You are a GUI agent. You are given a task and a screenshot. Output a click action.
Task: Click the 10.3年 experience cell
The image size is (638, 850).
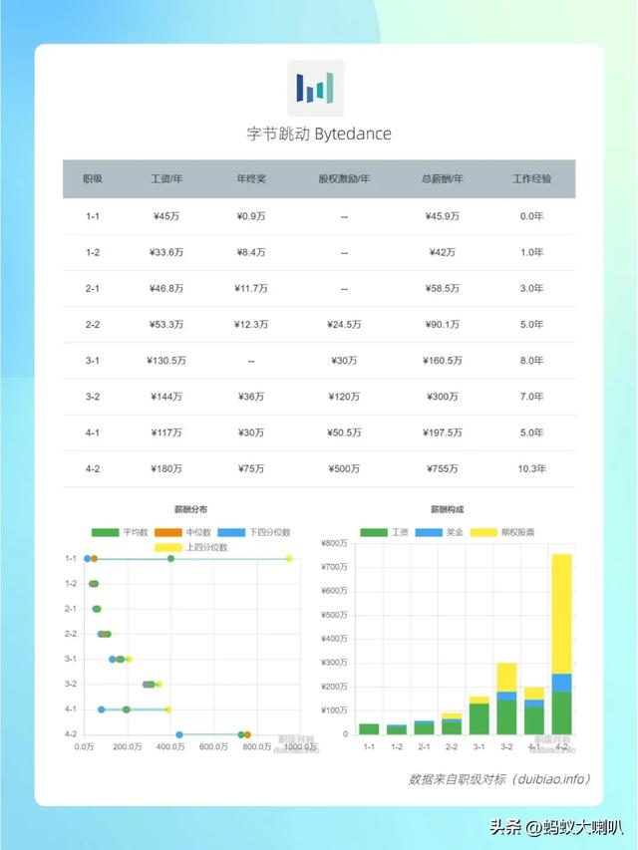click(531, 469)
